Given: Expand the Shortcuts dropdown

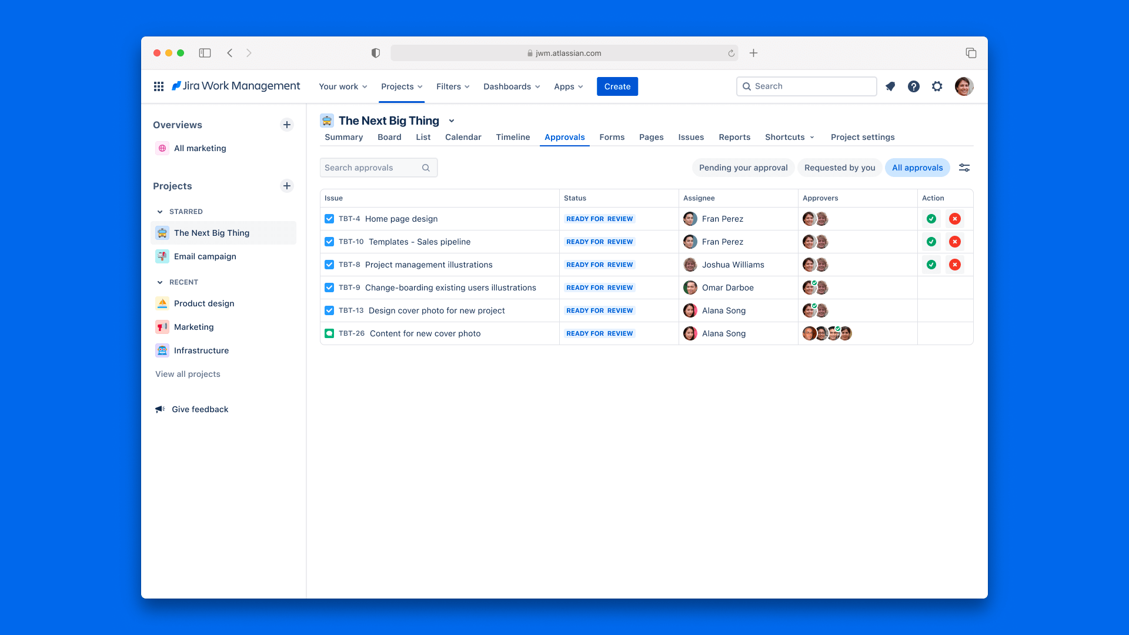Looking at the screenshot, I should pyautogui.click(x=790, y=137).
